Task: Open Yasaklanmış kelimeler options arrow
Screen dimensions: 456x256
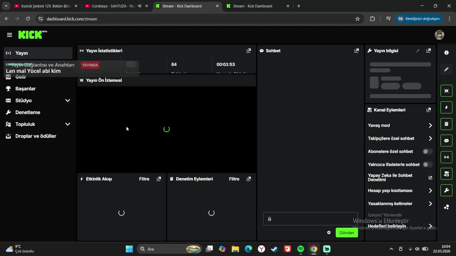Action: [x=430, y=204]
